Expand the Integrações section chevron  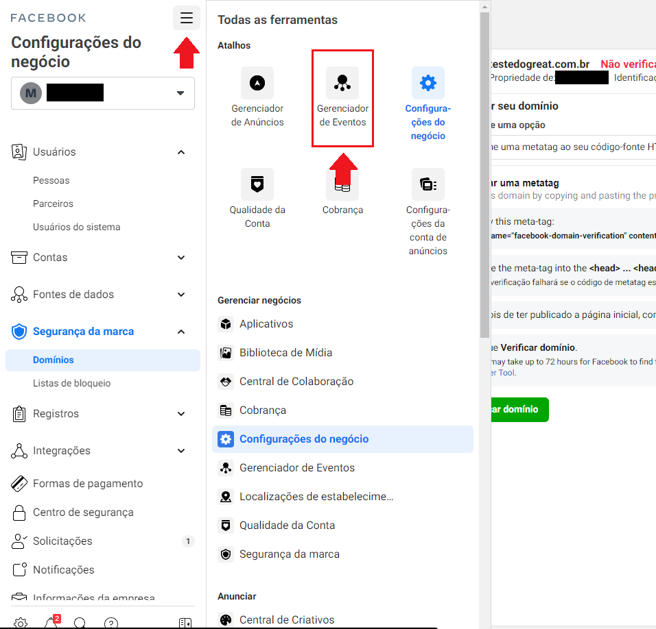(x=181, y=451)
